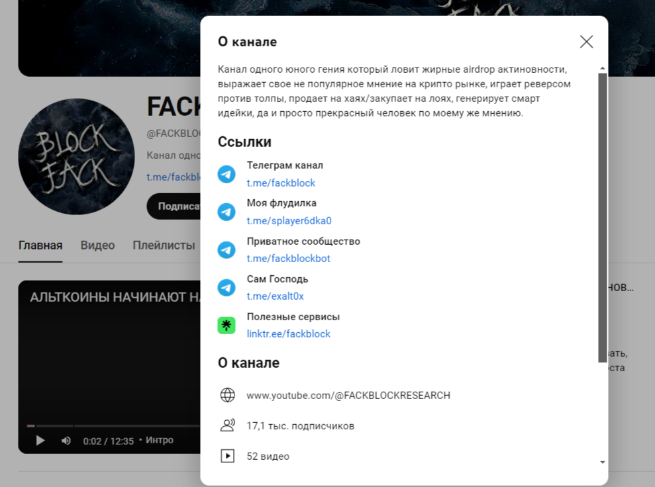The width and height of the screenshot is (655, 487).
Task: Open t.me/fackblockbot link
Action: [288, 258]
